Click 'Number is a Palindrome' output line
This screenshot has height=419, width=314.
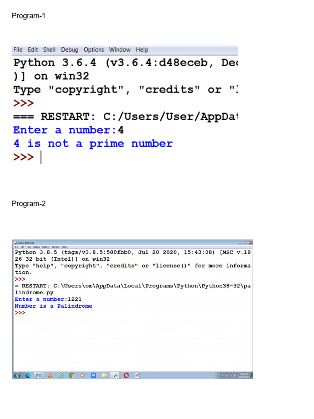click(54, 306)
